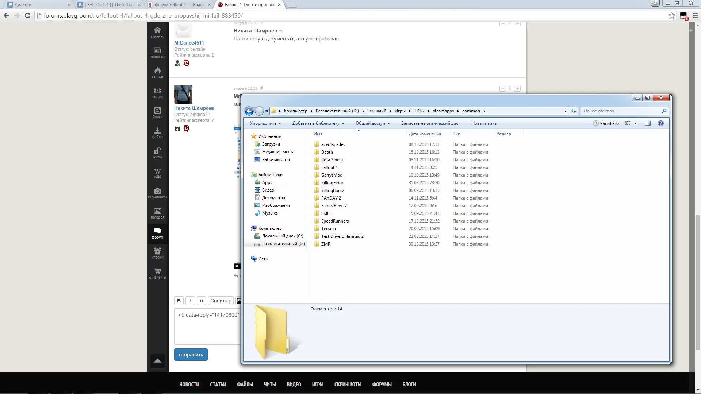This screenshot has height=394, width=701.
Task: Switch to the [ FALLOUT 4 ] browser tab
Action: pos(108,5)
